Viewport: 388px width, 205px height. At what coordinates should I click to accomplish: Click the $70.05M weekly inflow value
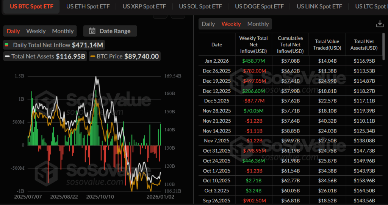click(x=253, y=111)
